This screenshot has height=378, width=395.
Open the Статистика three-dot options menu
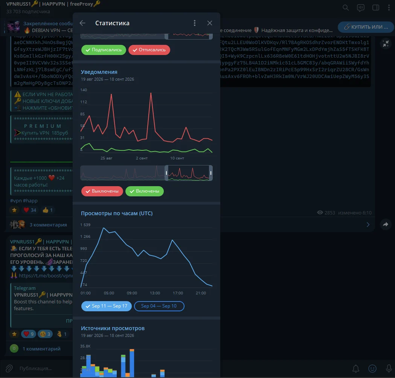(194, 23)
